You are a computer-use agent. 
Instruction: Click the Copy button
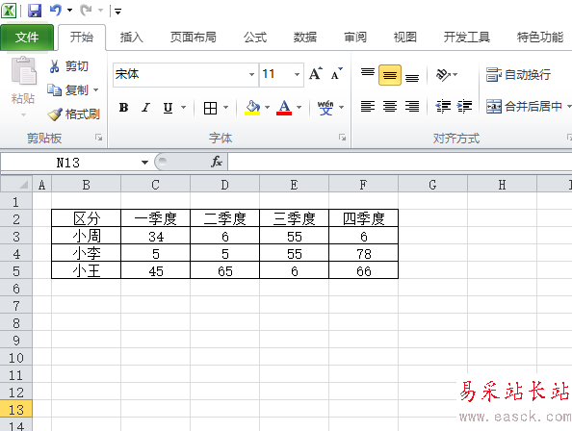point(67,89)
